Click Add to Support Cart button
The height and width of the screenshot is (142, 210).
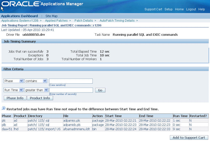(x=189, y=137)
